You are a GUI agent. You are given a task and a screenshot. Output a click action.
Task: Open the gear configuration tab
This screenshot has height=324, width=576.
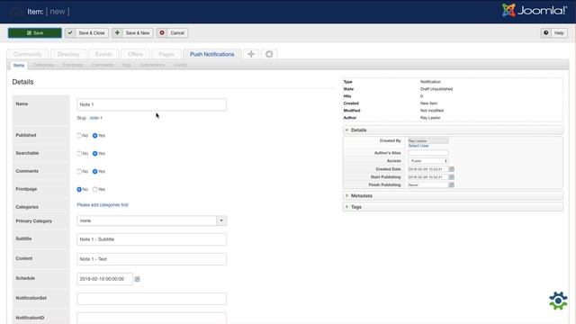coord(269,54)
